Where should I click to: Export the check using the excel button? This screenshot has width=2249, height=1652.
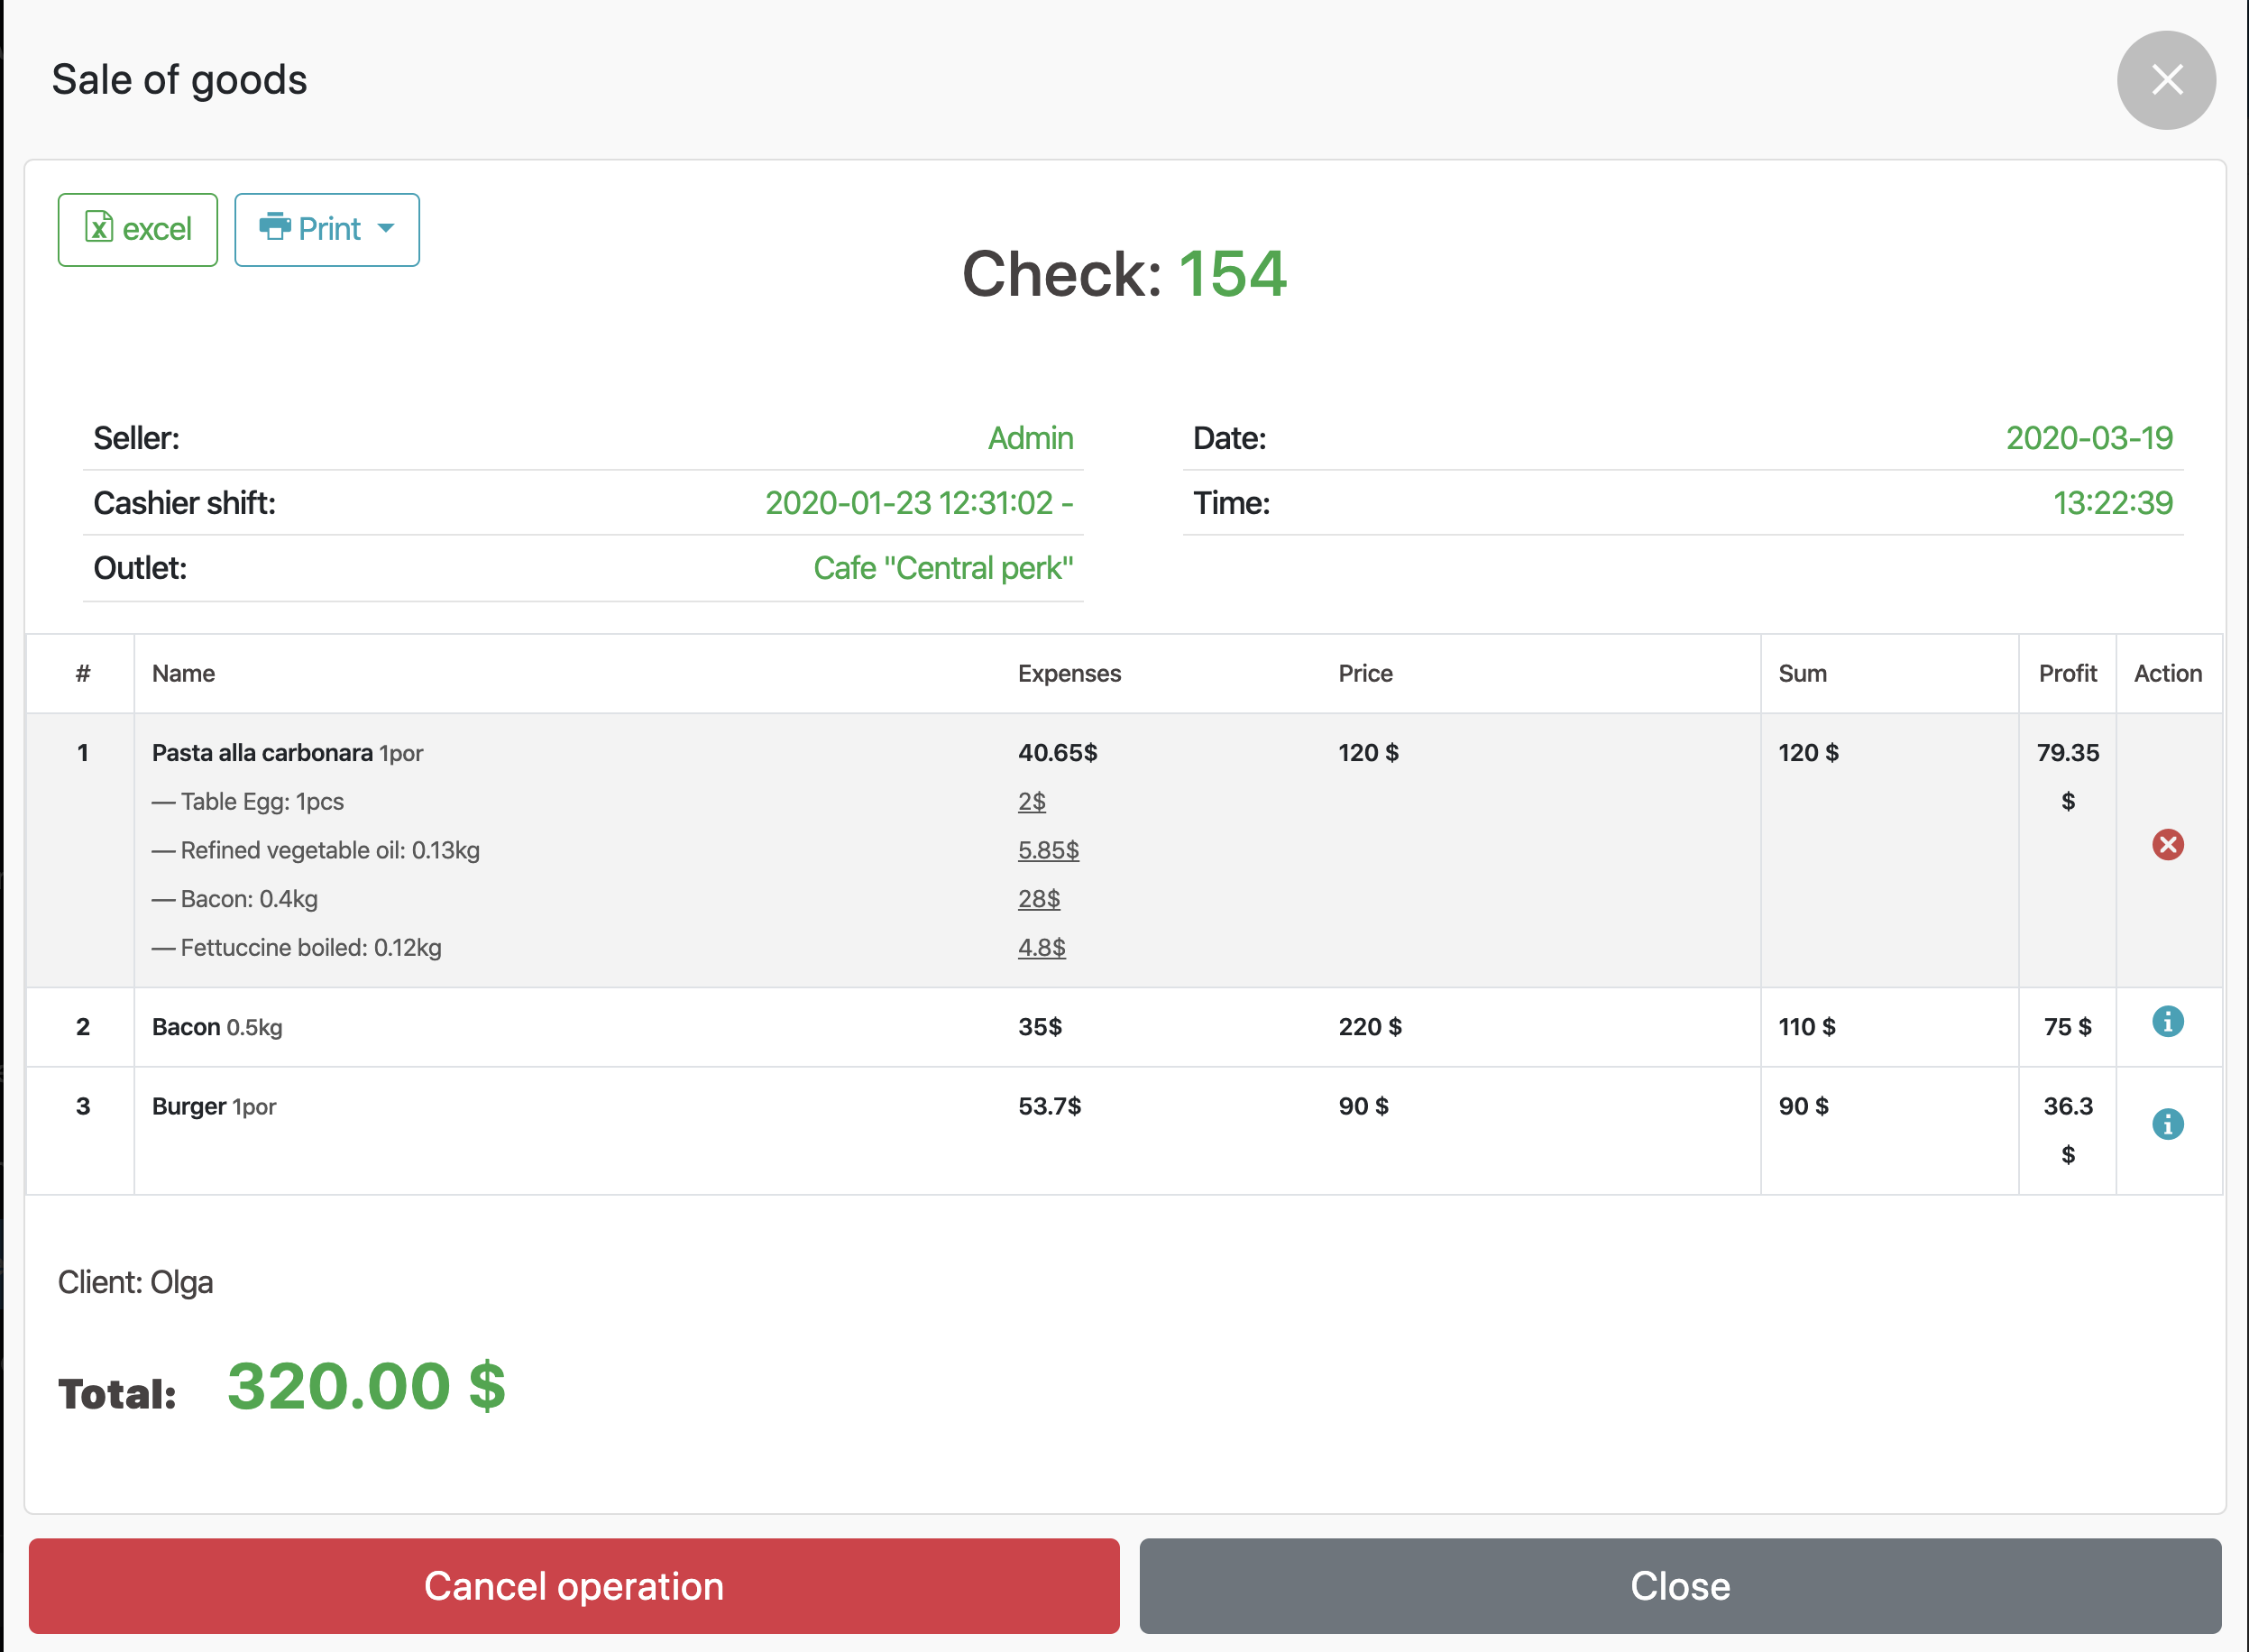(x=138, y=230)
